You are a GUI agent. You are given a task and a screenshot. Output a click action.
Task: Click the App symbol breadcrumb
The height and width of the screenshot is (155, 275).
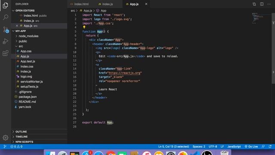(101, 11)
